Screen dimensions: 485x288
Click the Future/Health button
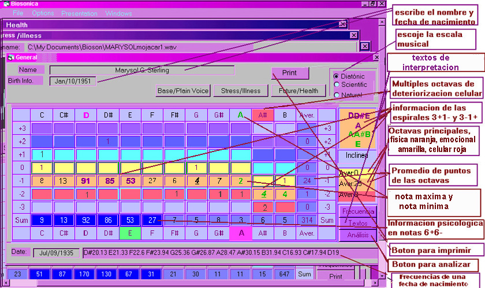click(x=299, y=90)
